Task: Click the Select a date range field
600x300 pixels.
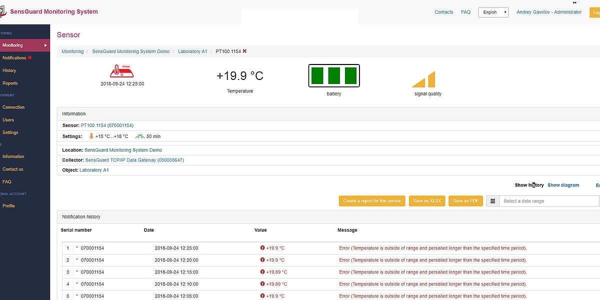Action: point(548,201)
